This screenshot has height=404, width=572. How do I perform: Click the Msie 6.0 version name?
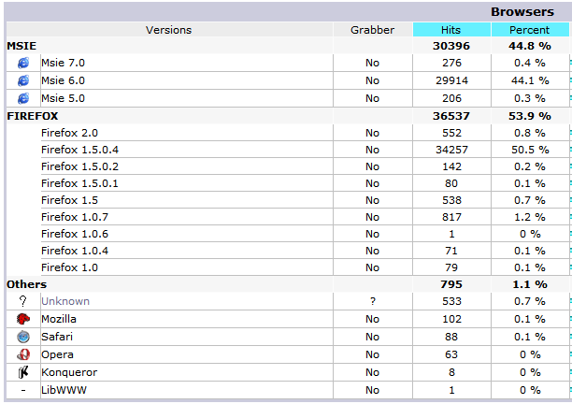63,80
